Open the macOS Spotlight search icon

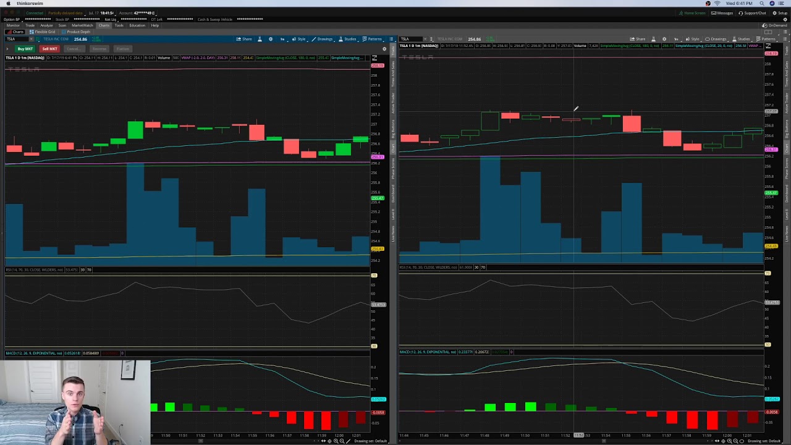click(762, 3)
